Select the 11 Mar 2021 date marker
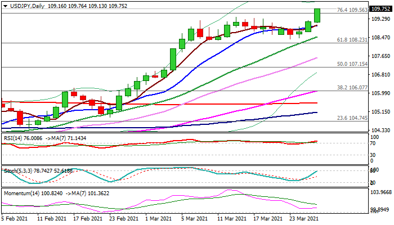The height and width of the screenshot is (225, 394). 232,218
